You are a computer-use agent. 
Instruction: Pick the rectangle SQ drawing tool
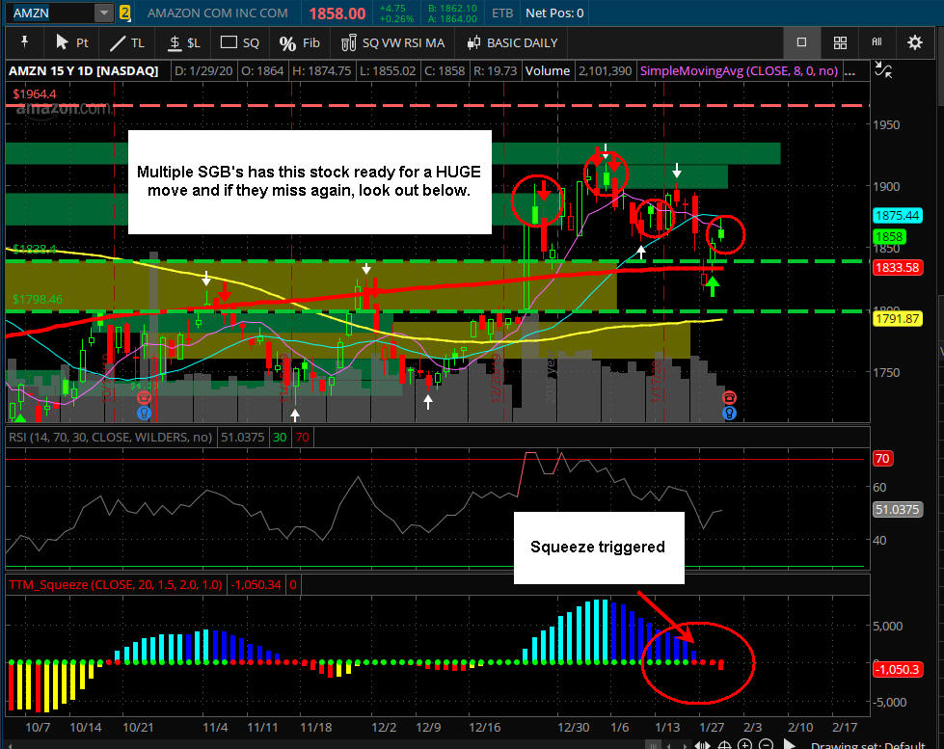pos(239,42)
